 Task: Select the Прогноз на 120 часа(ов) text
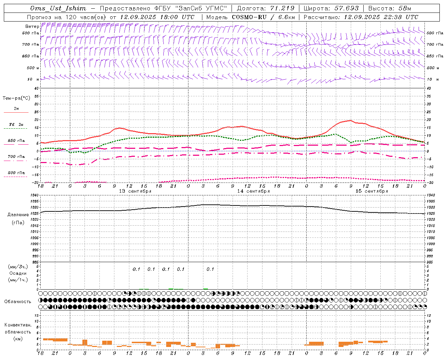(67, 17)
